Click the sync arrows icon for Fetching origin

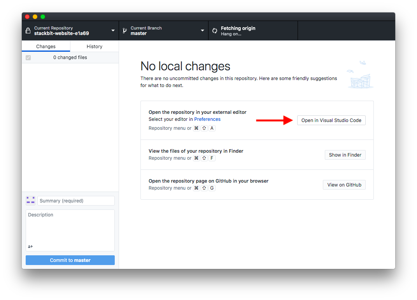(x=215, y=31)
